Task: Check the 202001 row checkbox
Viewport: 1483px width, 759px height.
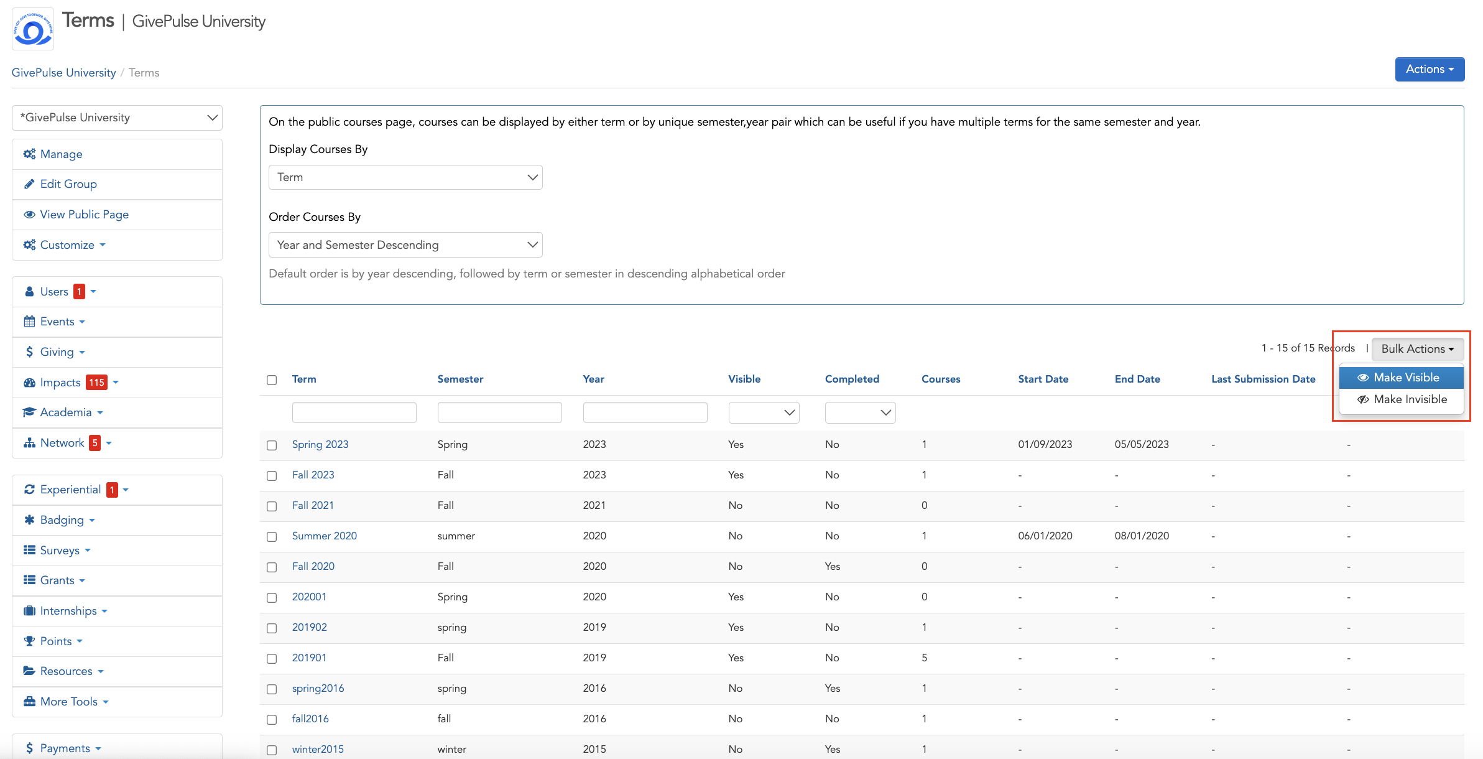Action: 272,598
